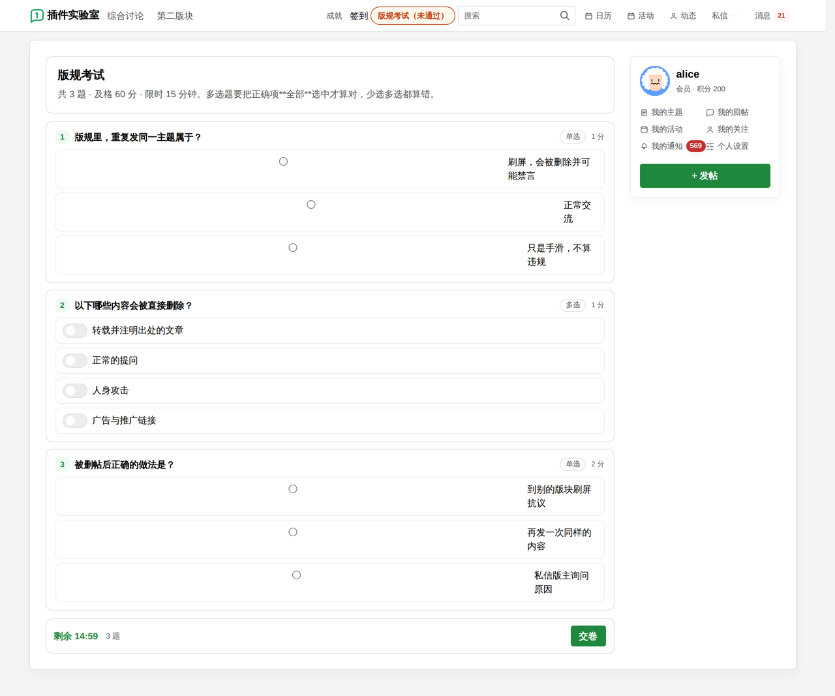Click the 剩余 14:59 countdown timer
835x696 pixels.
[x=76, y=636]
